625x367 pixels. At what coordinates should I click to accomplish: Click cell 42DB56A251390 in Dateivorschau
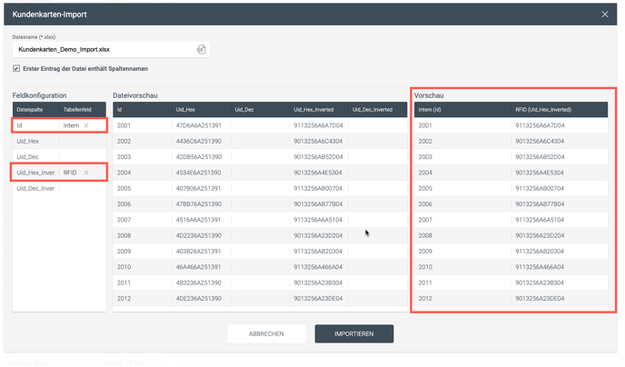[x=199, y=157]
